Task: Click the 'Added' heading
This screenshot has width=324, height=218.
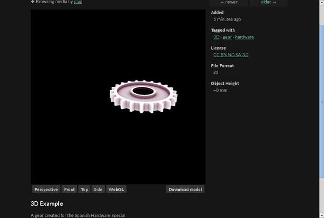Action: pyautogui.click(x=217, y=12)
